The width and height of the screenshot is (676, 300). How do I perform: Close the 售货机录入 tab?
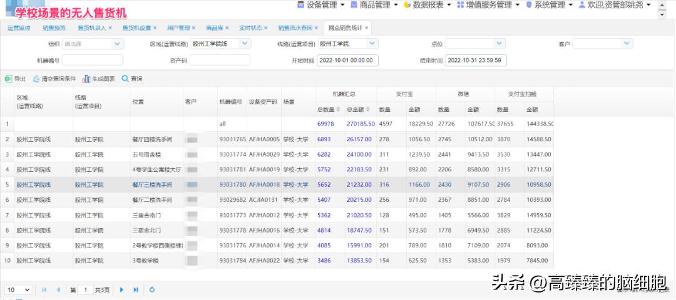[x=110, y=28]
